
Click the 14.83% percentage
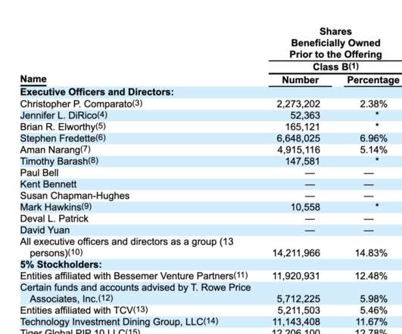371,253
